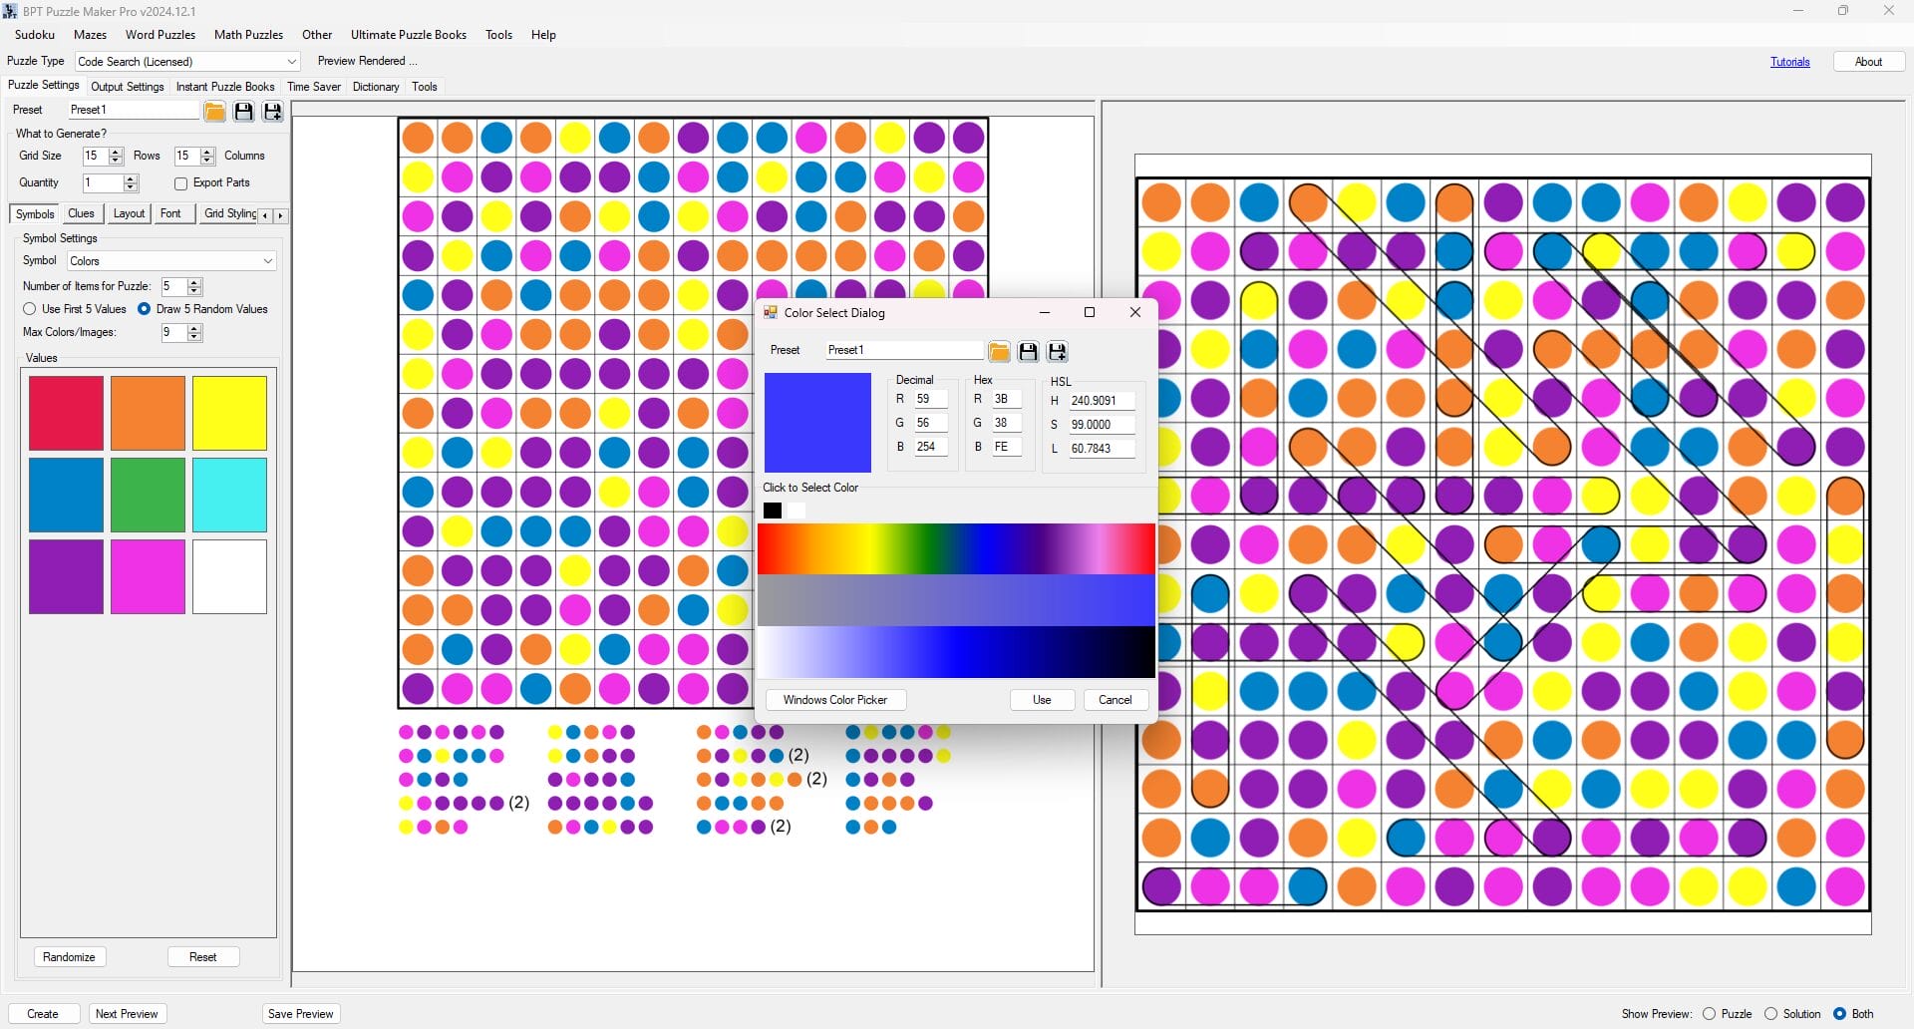Open a saved preset using the folder icon
Image resolution: width=1914 pixels, height=1029 pixels.
(x=214, y=111)
